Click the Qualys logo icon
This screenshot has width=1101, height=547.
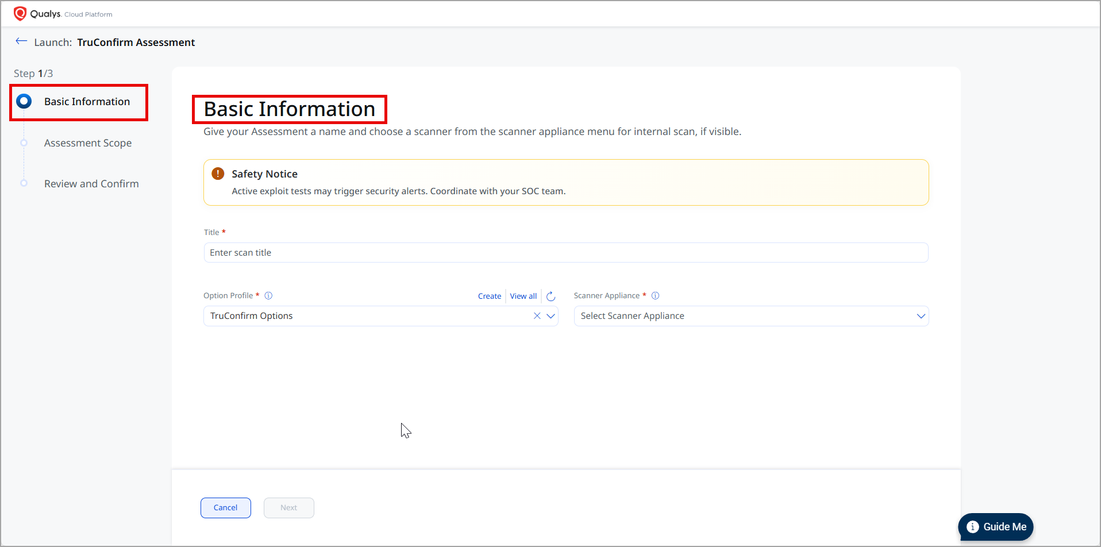(x=20, y=13)
